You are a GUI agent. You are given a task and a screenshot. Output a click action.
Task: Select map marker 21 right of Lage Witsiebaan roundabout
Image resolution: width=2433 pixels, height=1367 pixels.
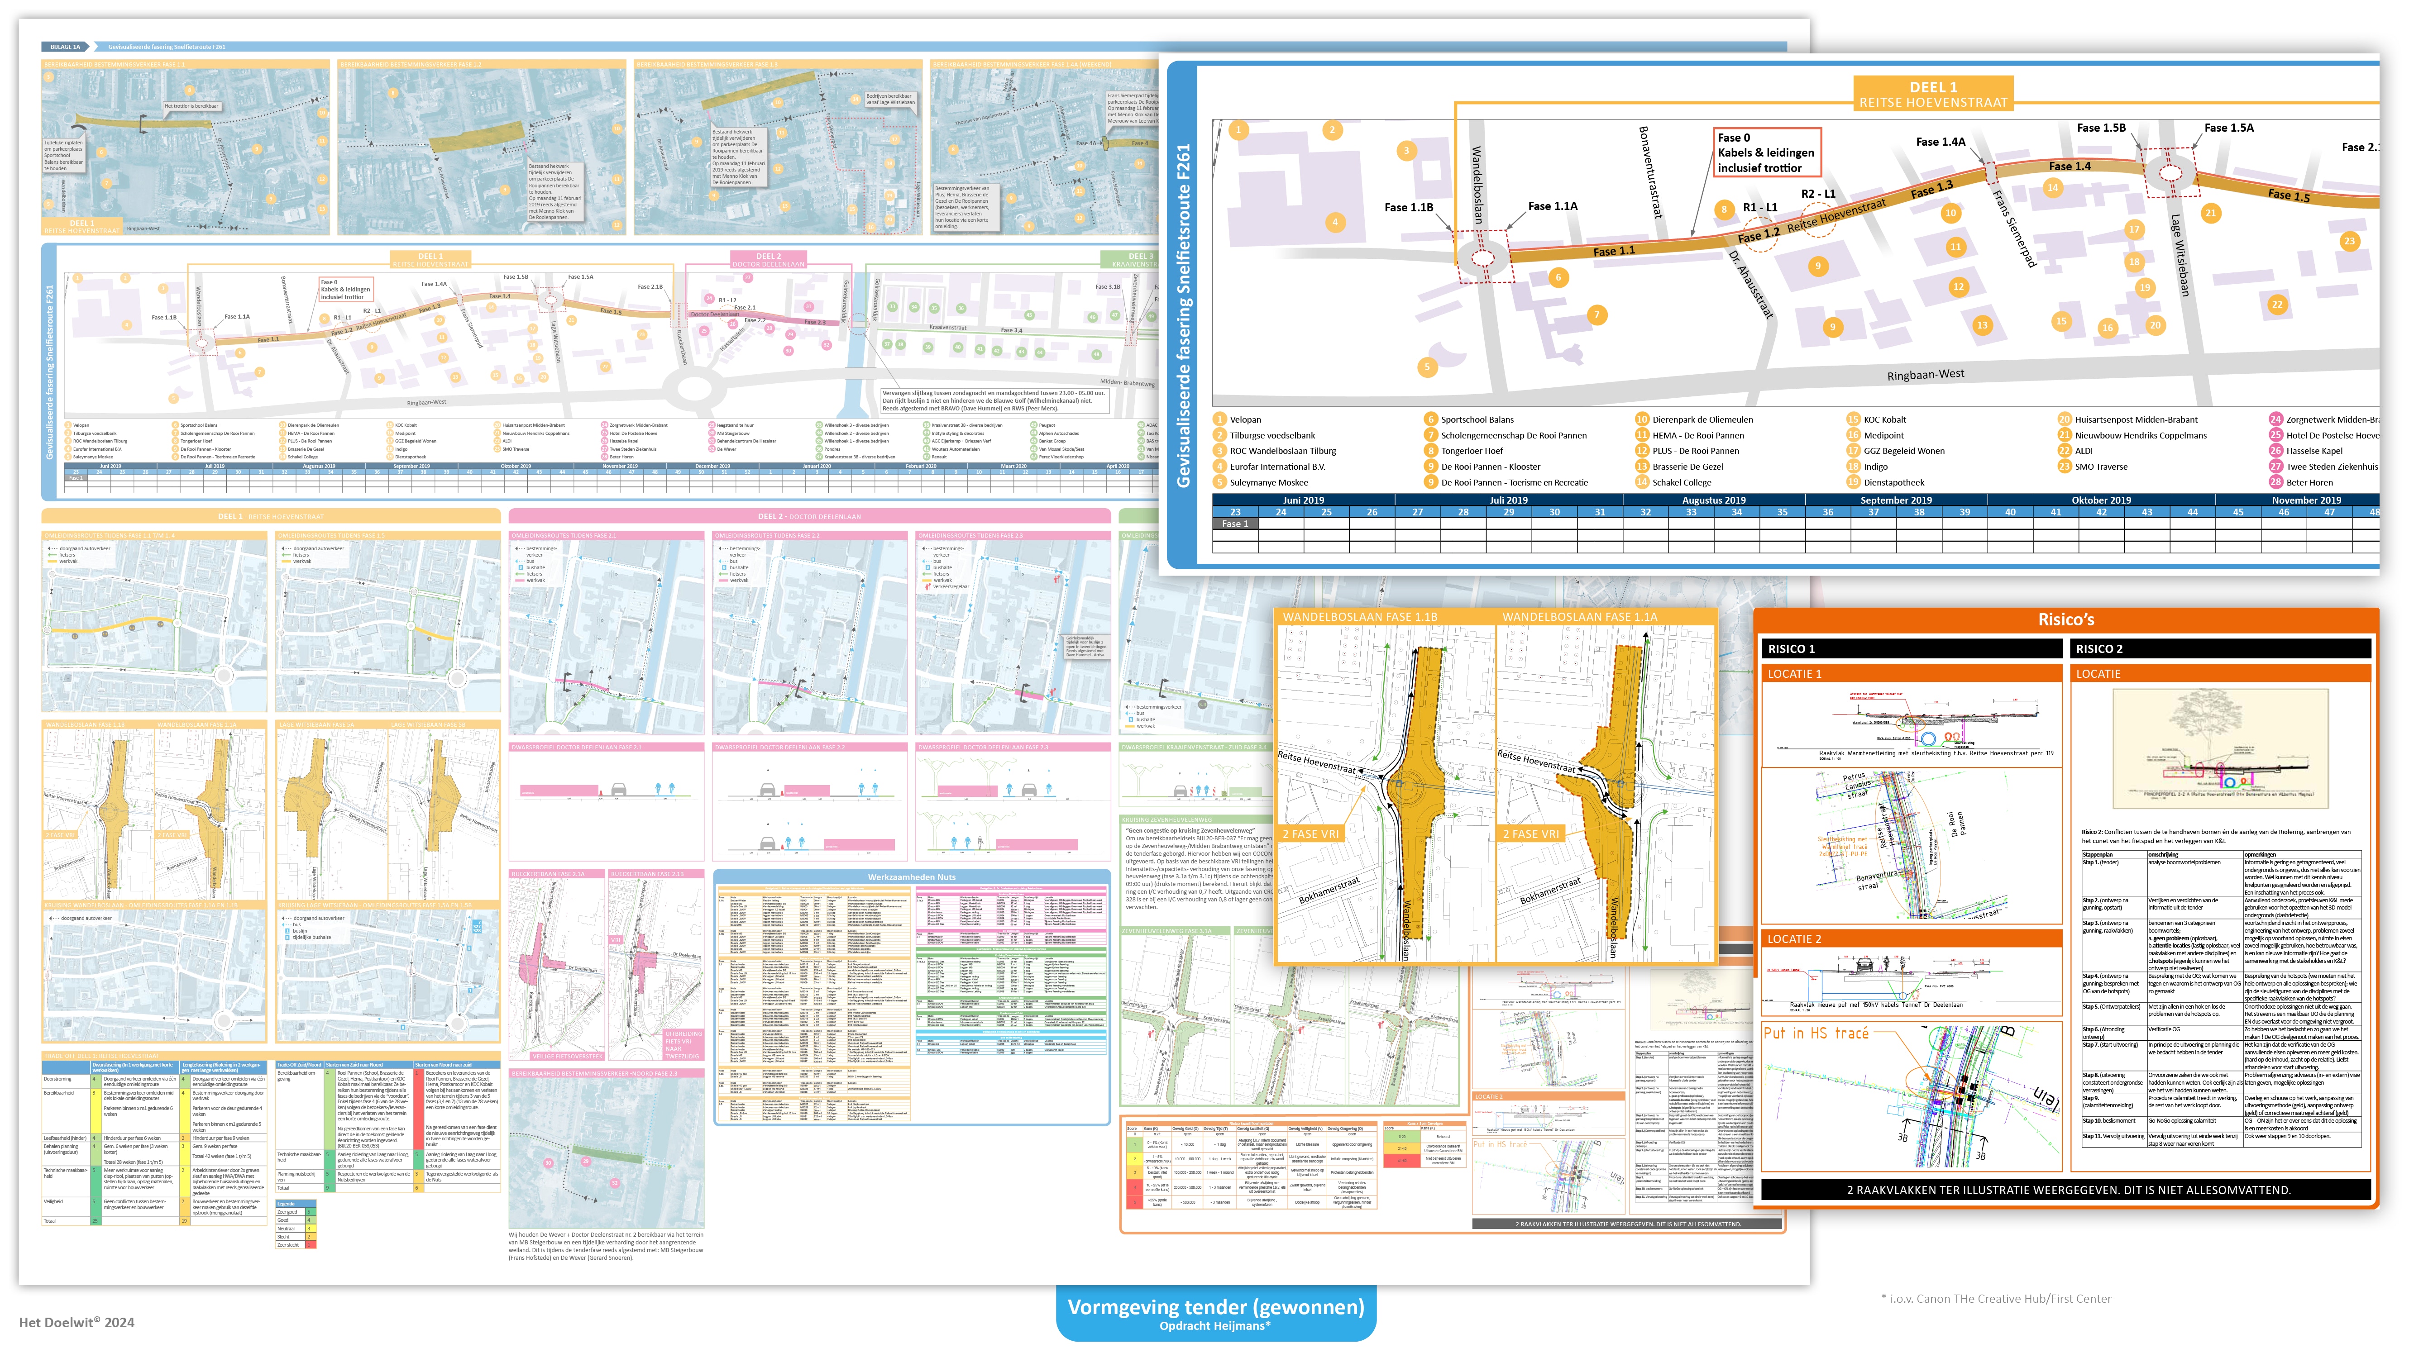[x=2210, y=214]
